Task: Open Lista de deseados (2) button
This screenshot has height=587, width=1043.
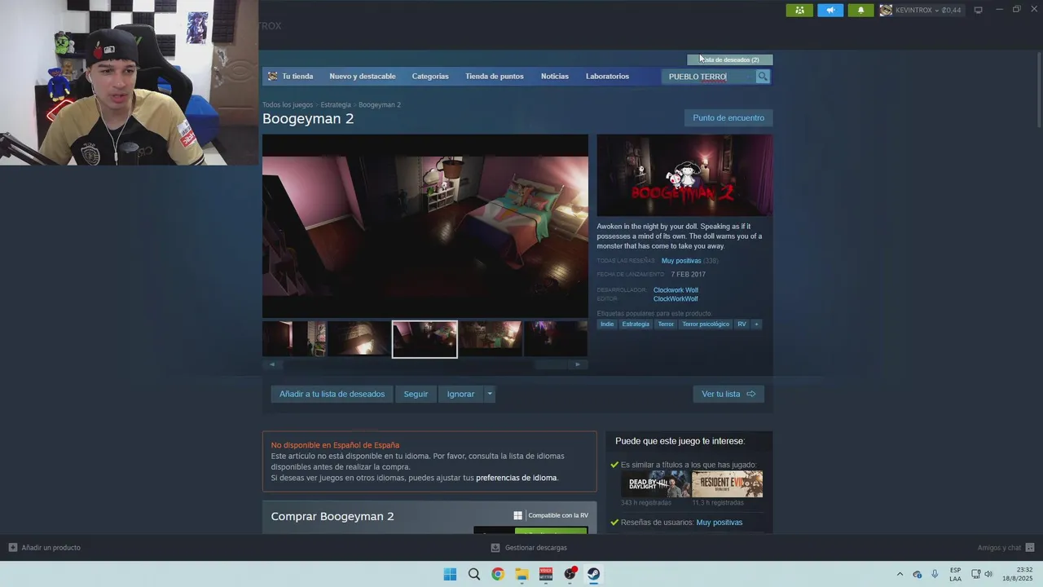Action: [x=730, y=60]
